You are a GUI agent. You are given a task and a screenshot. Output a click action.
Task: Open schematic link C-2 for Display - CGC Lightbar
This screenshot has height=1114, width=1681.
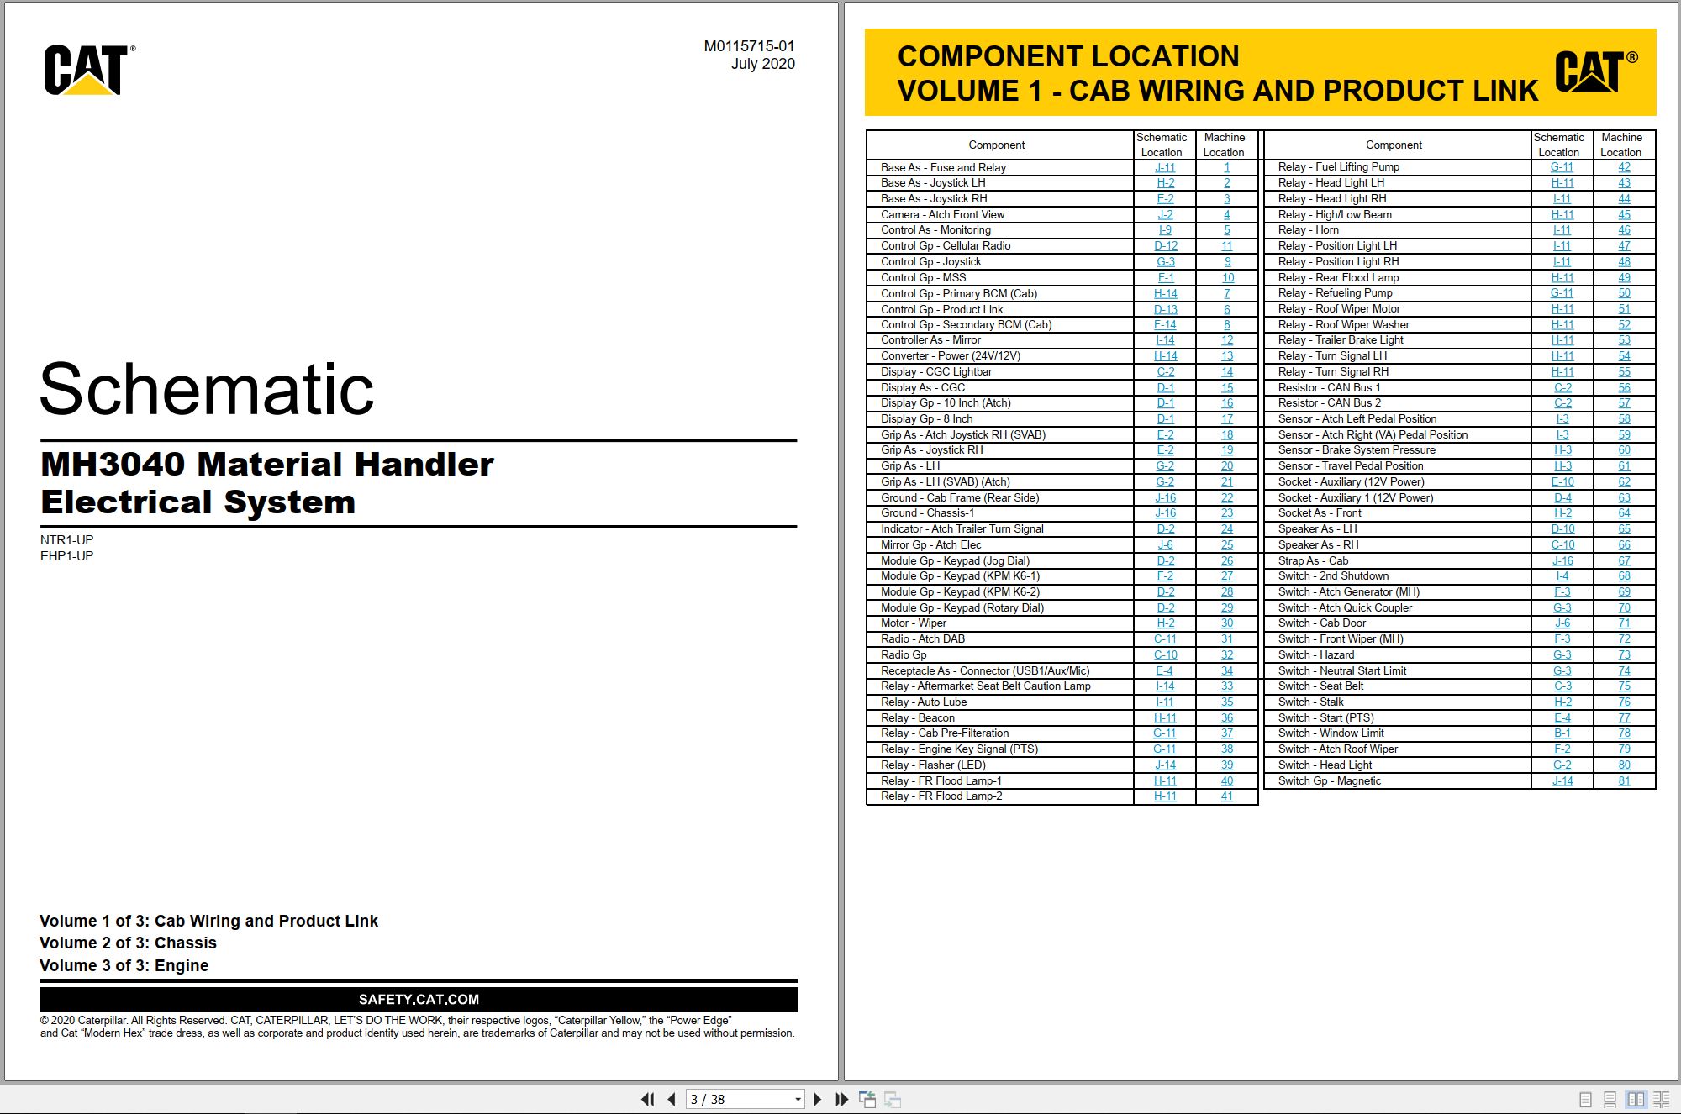[1165, 371]
